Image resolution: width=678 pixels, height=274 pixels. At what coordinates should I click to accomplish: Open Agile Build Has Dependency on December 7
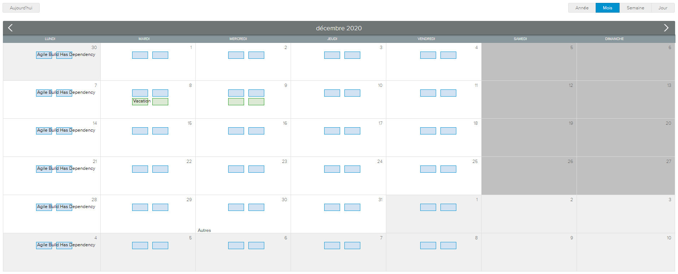66,93
